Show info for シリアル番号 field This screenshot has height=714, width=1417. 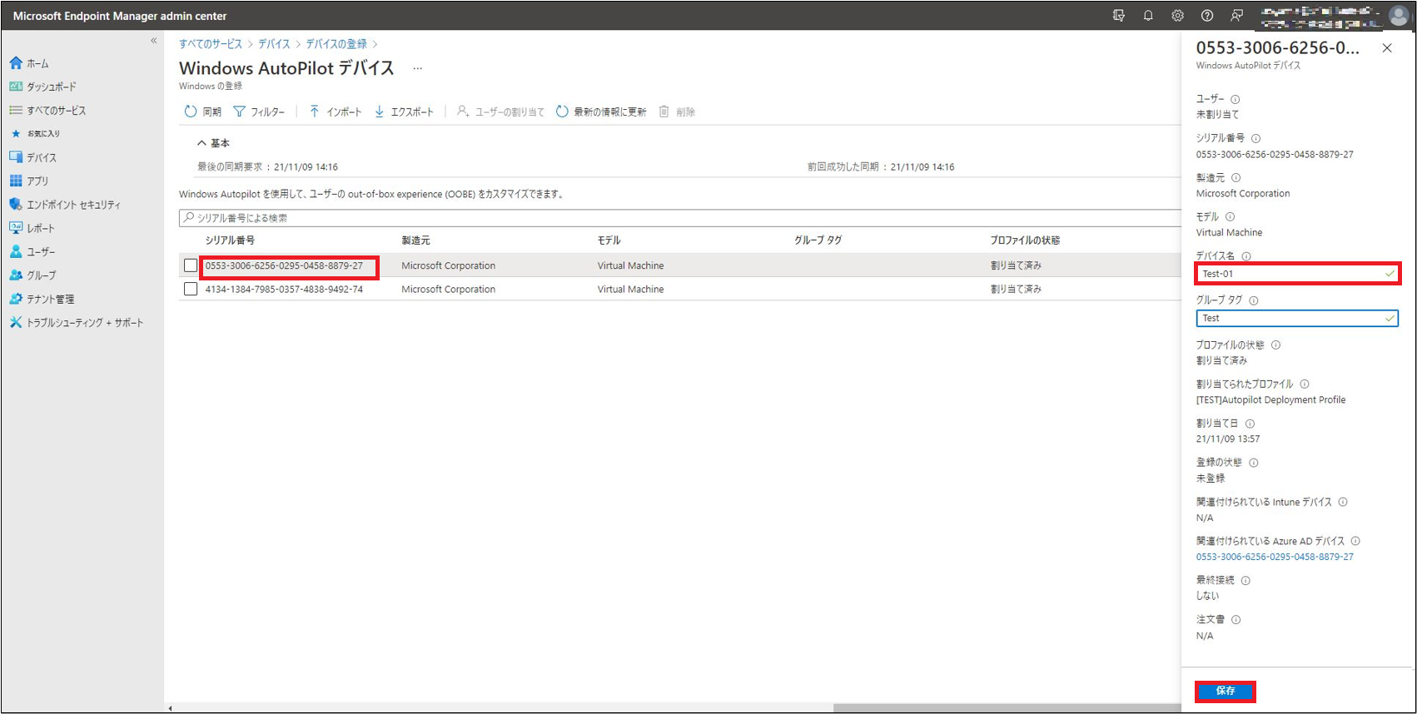pyautogui.click(x=1255, y=139)
